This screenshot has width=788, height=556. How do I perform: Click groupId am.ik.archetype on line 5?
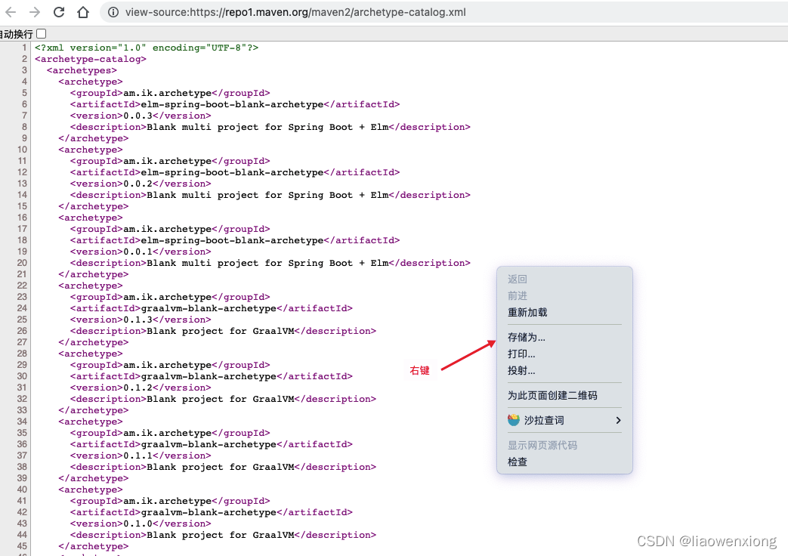click(x=170, y=93)
